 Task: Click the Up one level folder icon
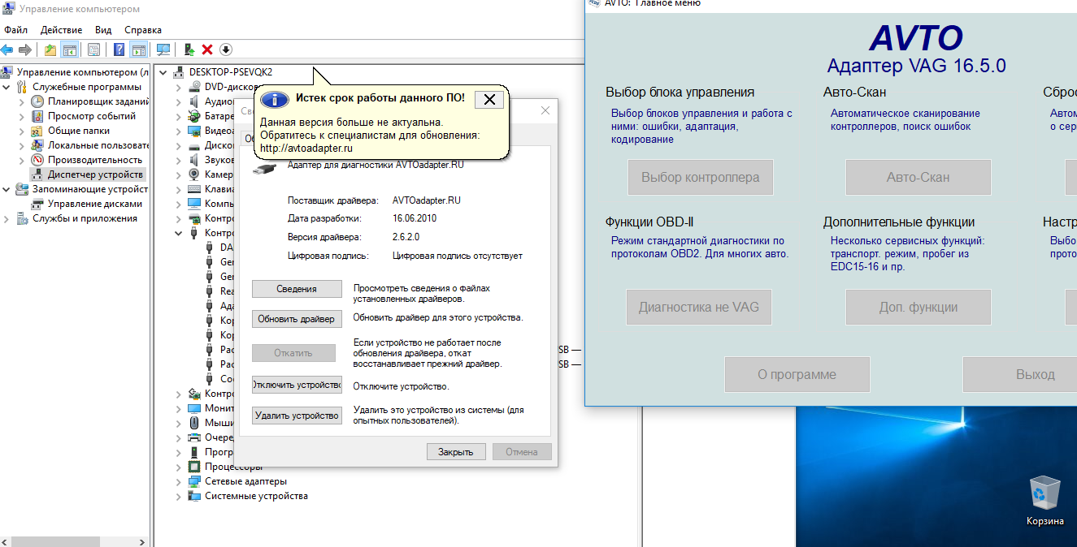point(50,50)
